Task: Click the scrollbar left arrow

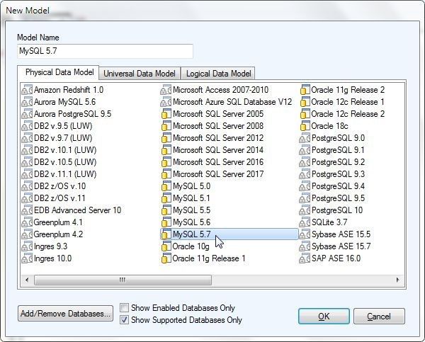Action: [27, 280]
